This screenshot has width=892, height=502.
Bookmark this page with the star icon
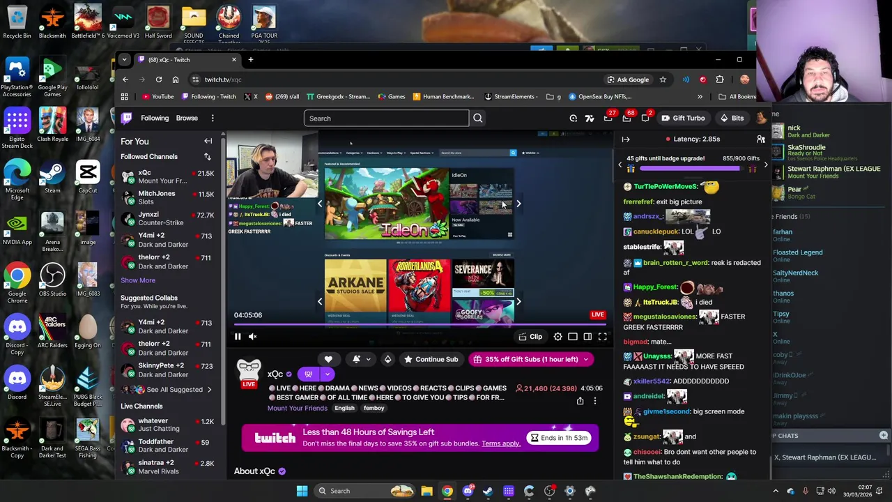tap(663, 79)
